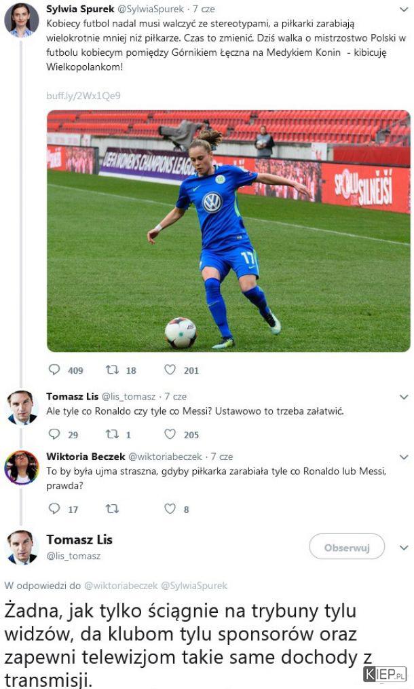
Task: Like Wiktoria Beczek's tweet with 8 likes
Action: pyautogui.click(x=170, y=508)
